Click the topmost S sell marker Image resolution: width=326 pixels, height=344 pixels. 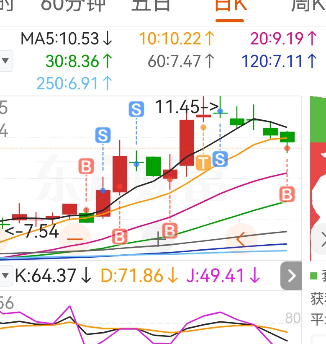tap(136, 109)
